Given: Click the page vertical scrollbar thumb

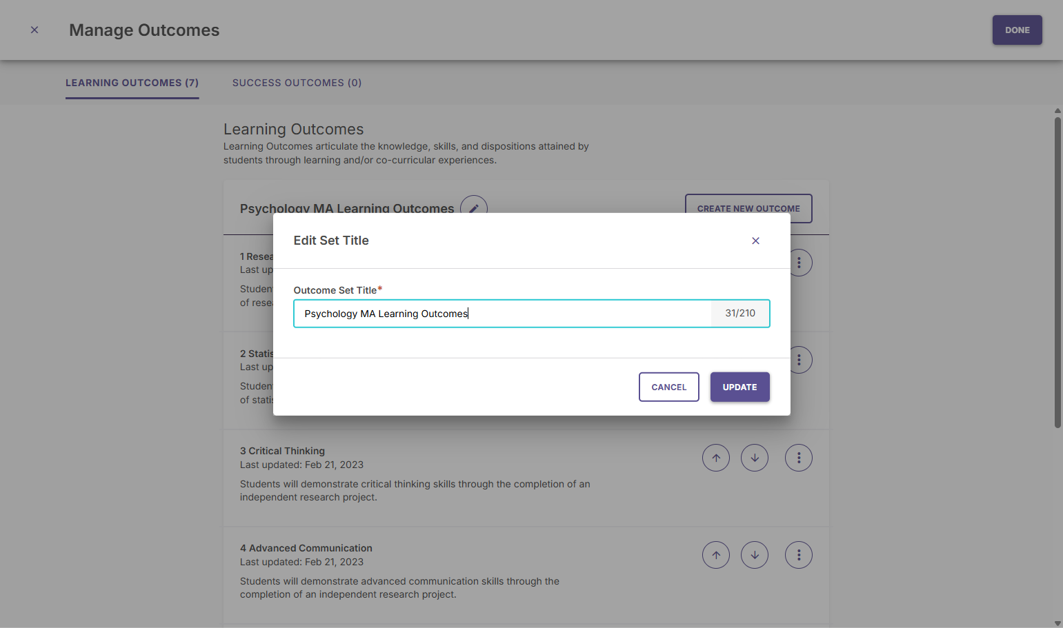Looking at the screenshot, I should point(1057,272).
